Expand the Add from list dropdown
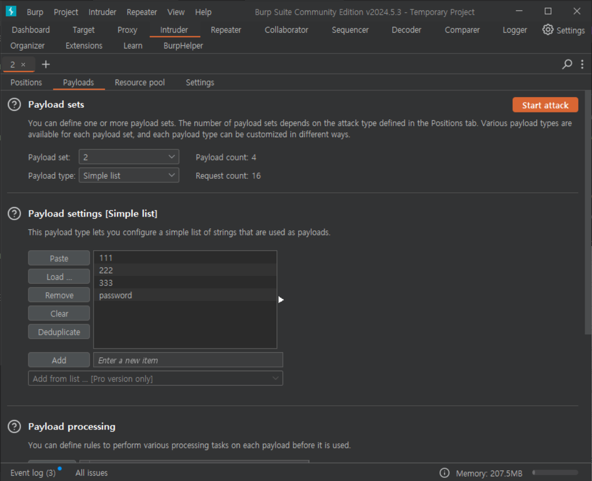The width and height of the screenshot is (592, 481). [156, 378]
